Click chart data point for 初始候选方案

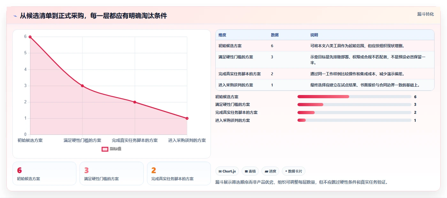[30, 37]
